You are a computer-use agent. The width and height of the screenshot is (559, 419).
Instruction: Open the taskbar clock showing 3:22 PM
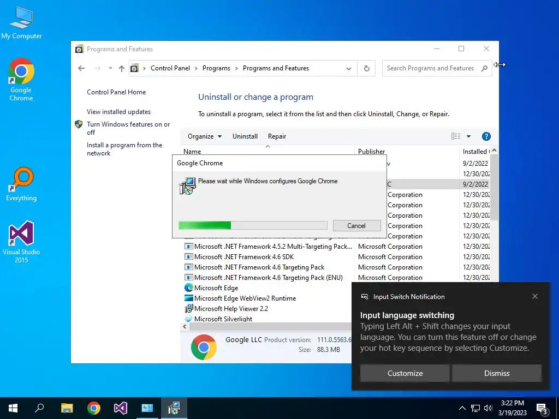pos(512,408)
